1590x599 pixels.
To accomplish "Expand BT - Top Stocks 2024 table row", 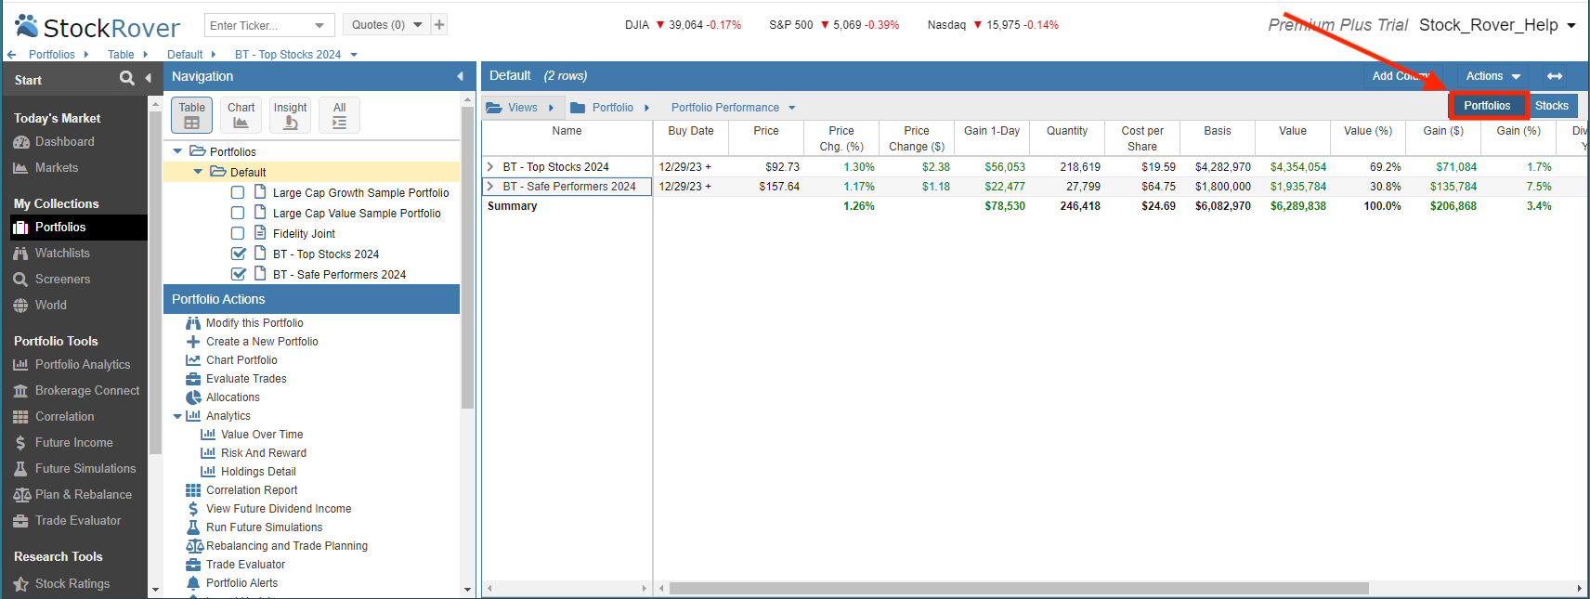I will point(490,167).
